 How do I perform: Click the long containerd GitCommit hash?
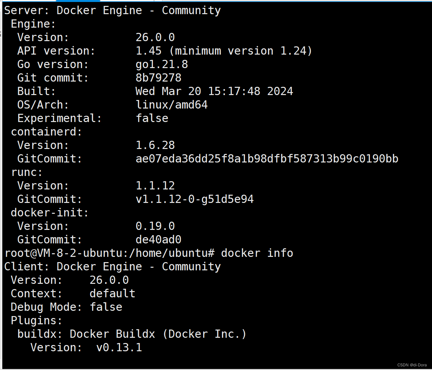coord(267,159)
